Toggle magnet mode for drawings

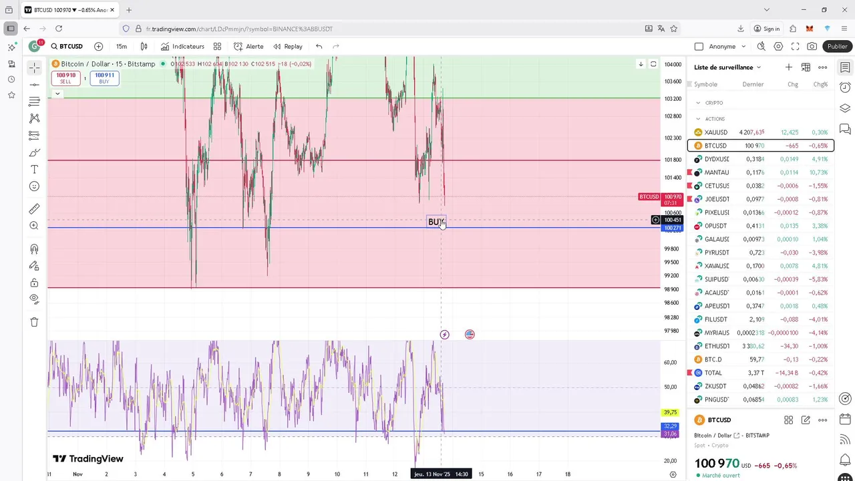pyautogui.click(x=34, y=249)
